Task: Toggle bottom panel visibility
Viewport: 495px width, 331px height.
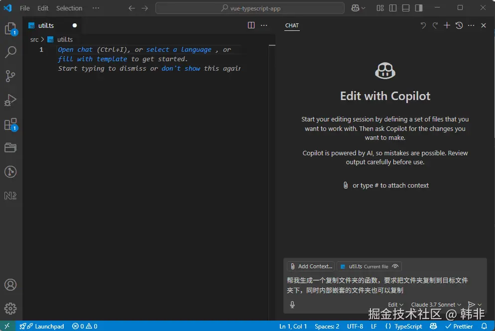Action: (x=406, y=8)
